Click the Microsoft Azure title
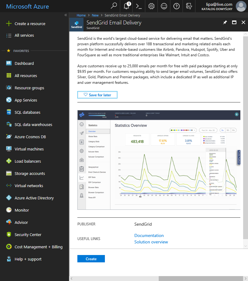Image resolution: width=248 pixels, height=281 pixels. click(x=28, y=6)
